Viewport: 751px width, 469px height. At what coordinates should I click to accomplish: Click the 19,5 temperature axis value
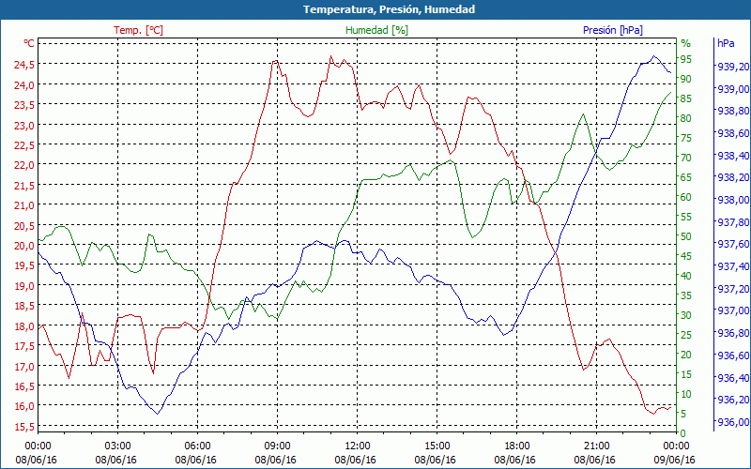(x=24, y=265)
